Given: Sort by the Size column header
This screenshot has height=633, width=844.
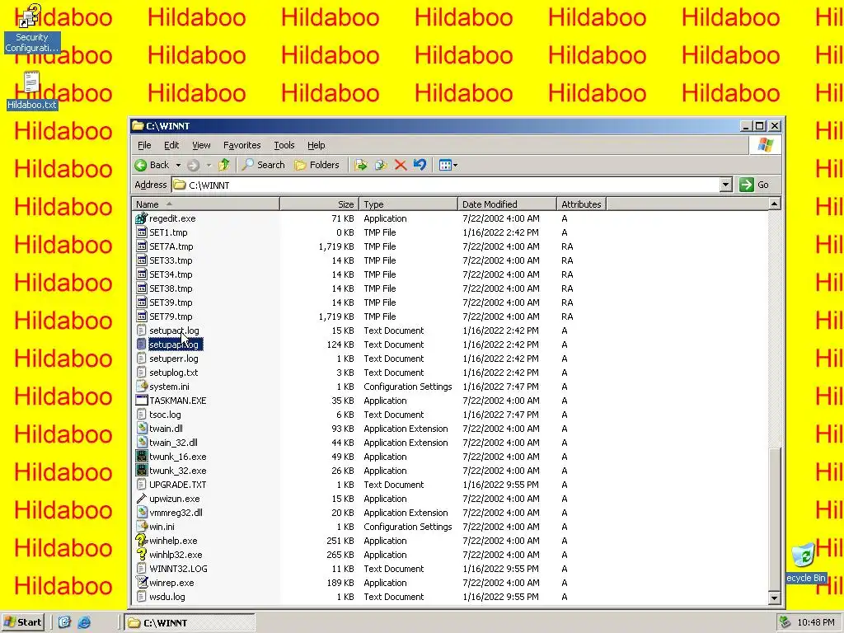Looking at the screenshot, I should pyautogui.click(x=319, y=204).
